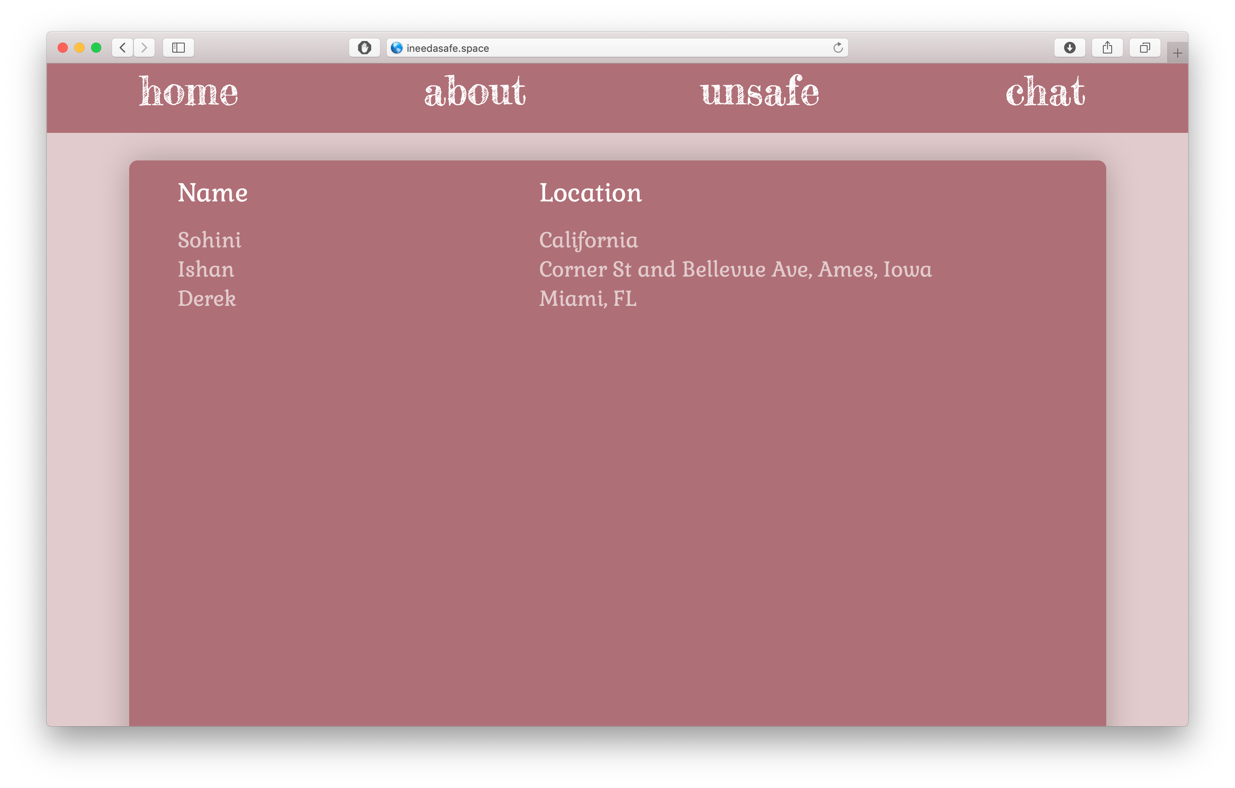Click the share sheet icon
The height and width of the screenshot is (788, 1235).
(1107, 48)
